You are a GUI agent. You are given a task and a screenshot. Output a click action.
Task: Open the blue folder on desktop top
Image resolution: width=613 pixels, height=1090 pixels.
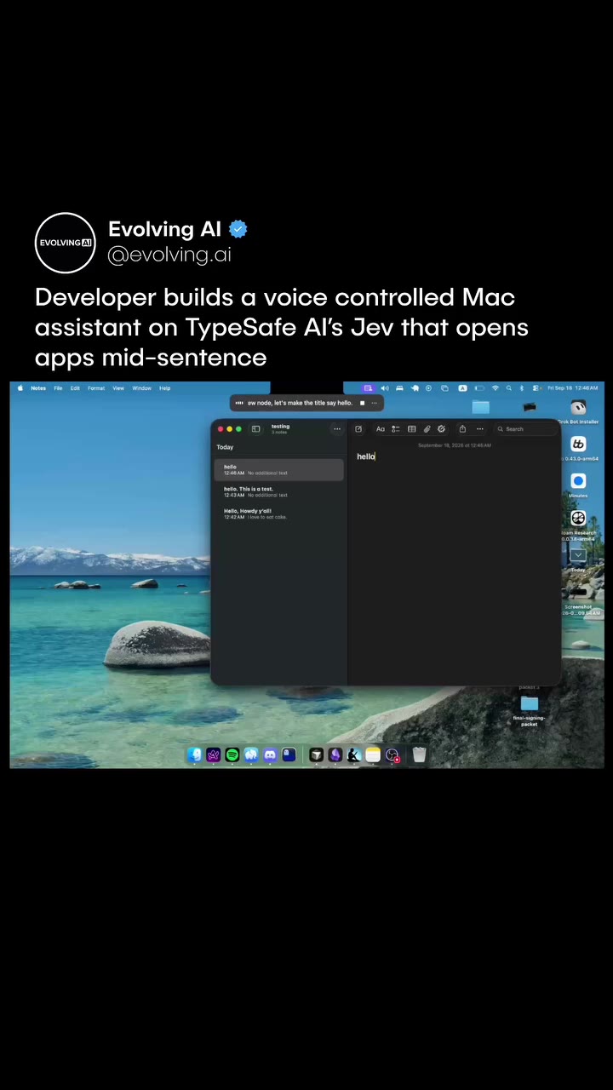click(481, 407)
